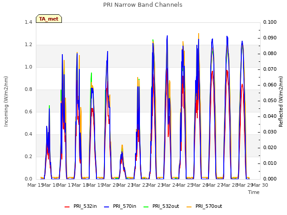Click the 1.4 left axis tick label
The height and width of the screenshot is (215, 287).
click(28, 22)
